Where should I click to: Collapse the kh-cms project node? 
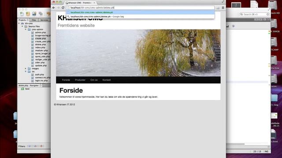click(x=19, y=23)
